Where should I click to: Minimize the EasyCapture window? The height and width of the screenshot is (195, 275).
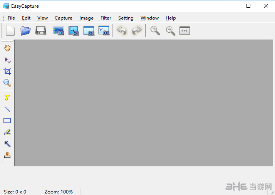(x=231, y=6)
